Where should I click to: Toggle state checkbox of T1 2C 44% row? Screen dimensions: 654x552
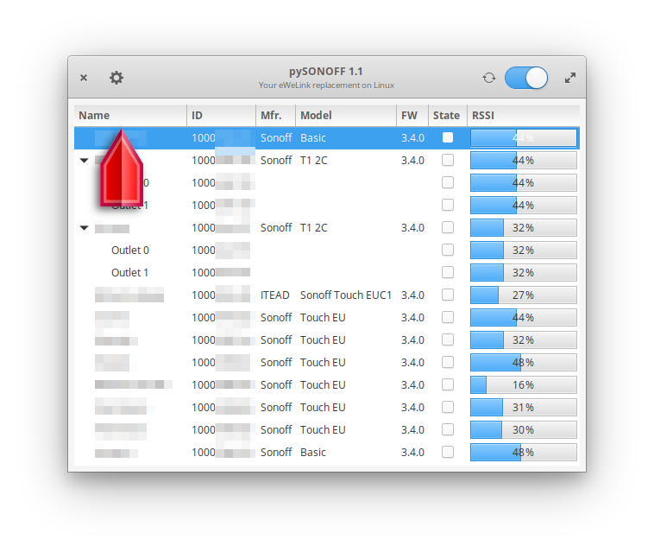(x=448, y=161)
